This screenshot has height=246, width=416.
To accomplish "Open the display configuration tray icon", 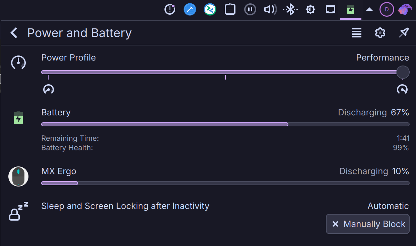I will point(331,9).
